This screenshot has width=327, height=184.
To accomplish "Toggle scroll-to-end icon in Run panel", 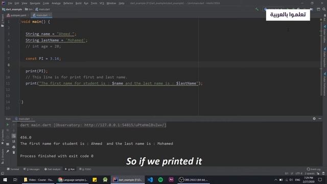I will tap(14, 142).
